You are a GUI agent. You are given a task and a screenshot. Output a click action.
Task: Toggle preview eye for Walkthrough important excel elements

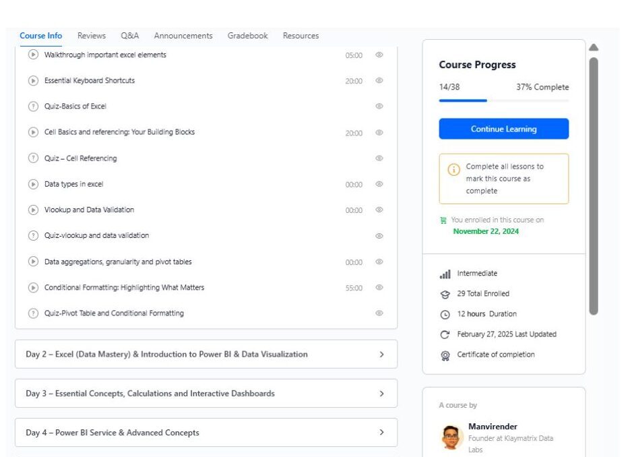coord(379,55)
